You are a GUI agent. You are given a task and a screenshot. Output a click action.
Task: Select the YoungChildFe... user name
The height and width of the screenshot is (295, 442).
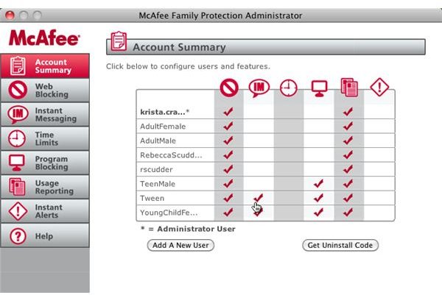169,213
